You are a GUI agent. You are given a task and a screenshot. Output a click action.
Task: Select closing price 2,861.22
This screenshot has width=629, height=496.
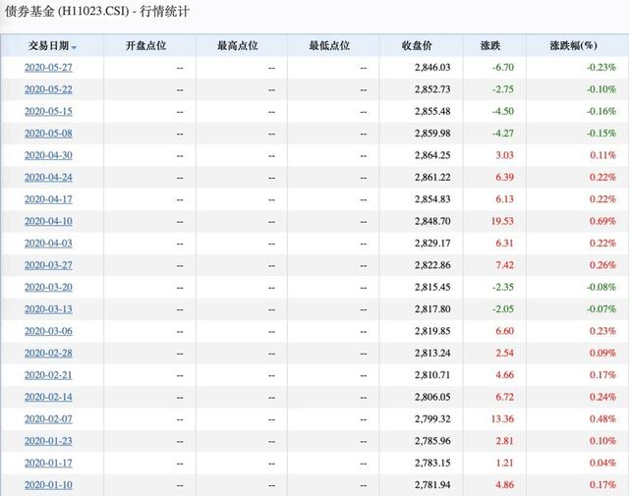[432, 177]
